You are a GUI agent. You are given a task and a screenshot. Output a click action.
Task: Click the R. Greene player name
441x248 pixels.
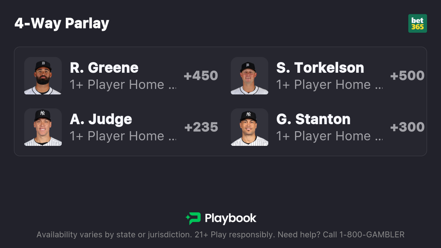click(x=104, y=68)
